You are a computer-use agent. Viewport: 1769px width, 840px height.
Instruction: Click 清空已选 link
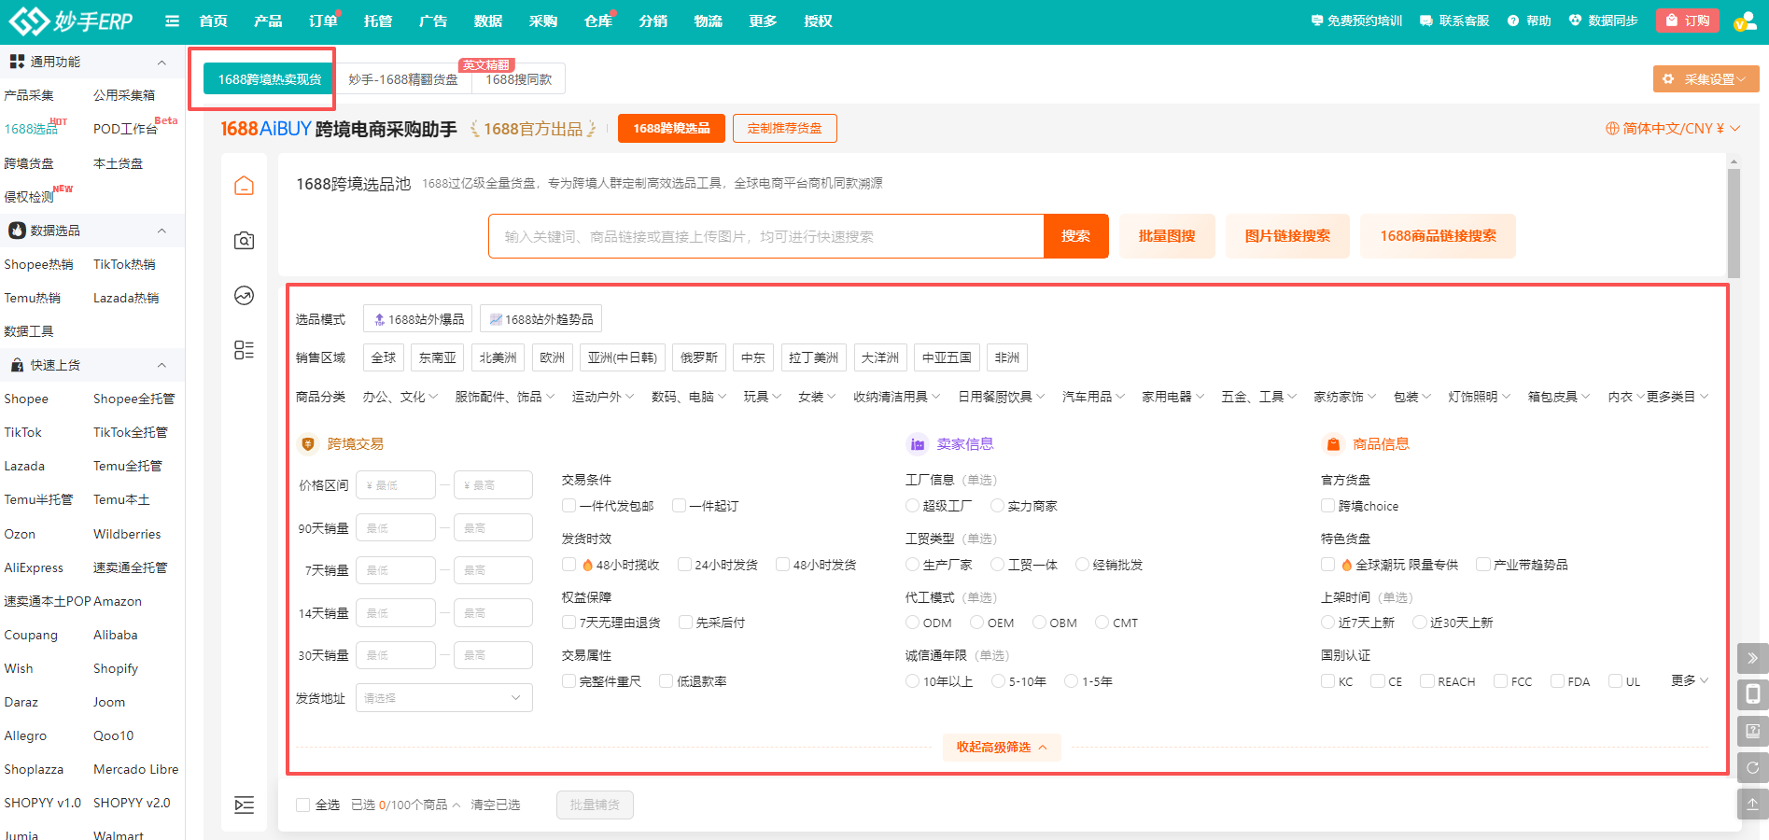(495, 805)
